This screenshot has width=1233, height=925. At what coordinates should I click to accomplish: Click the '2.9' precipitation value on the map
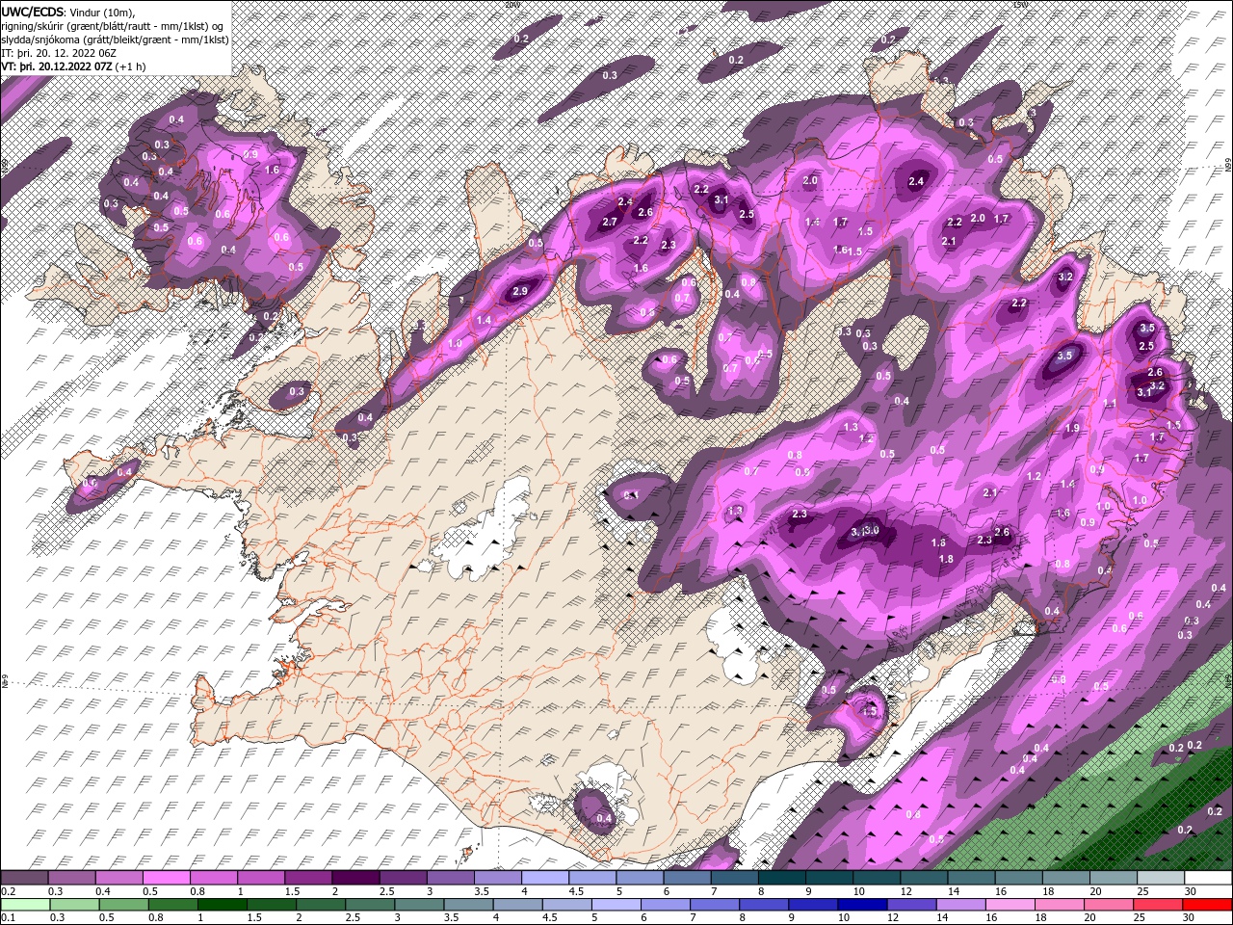pyautogui.click(x=521, y=291)
